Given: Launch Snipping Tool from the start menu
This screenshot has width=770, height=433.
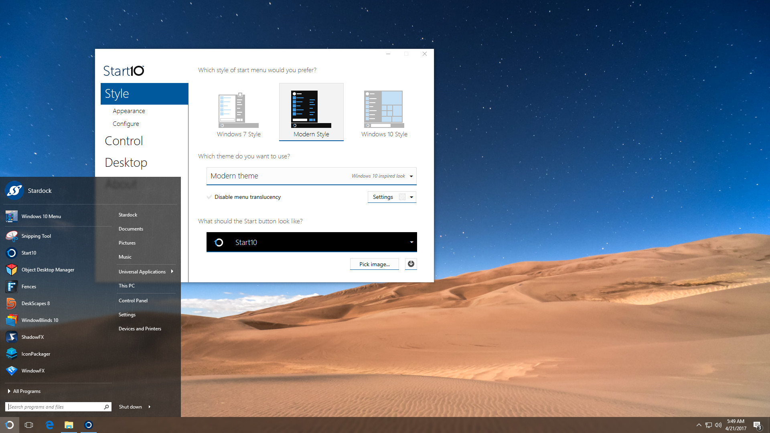Looking at the screenshot, I should point(36,236).
